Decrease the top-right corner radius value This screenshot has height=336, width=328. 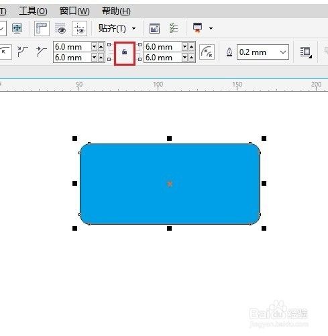[x=184, y=47]
